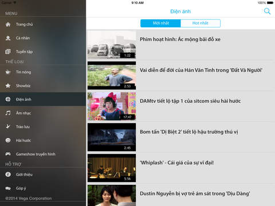
Task: Open title 'DAMtv tiết lộ tập 1'
Action: (190, 101)
